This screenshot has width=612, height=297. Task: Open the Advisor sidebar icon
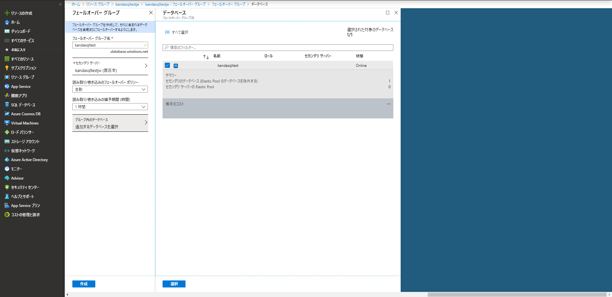(x=7, y=178)
